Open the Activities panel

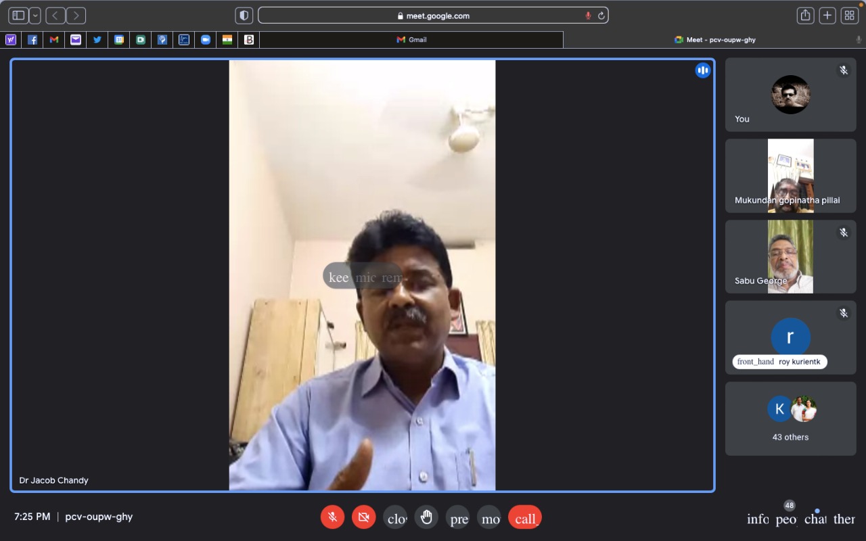coord(844,519)
